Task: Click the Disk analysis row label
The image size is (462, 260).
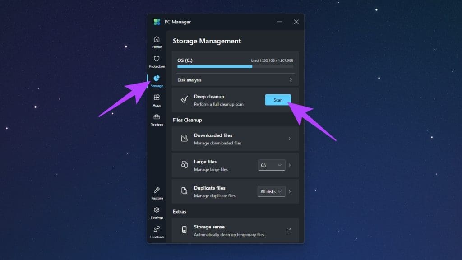Action: [x=189, y=80]
